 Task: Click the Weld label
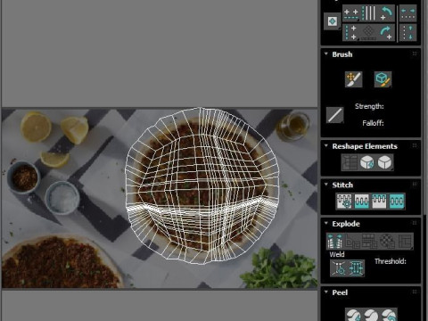[x=337, y=254]
